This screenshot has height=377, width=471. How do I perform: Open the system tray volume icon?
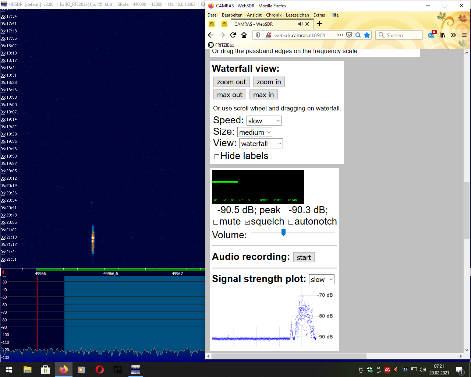click(x=423, y=370)
